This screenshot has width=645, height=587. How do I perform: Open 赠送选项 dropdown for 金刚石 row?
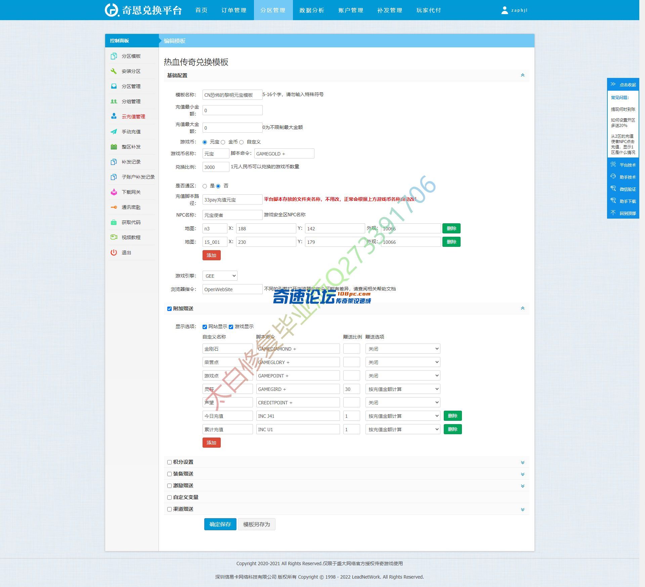coord(403,349)
